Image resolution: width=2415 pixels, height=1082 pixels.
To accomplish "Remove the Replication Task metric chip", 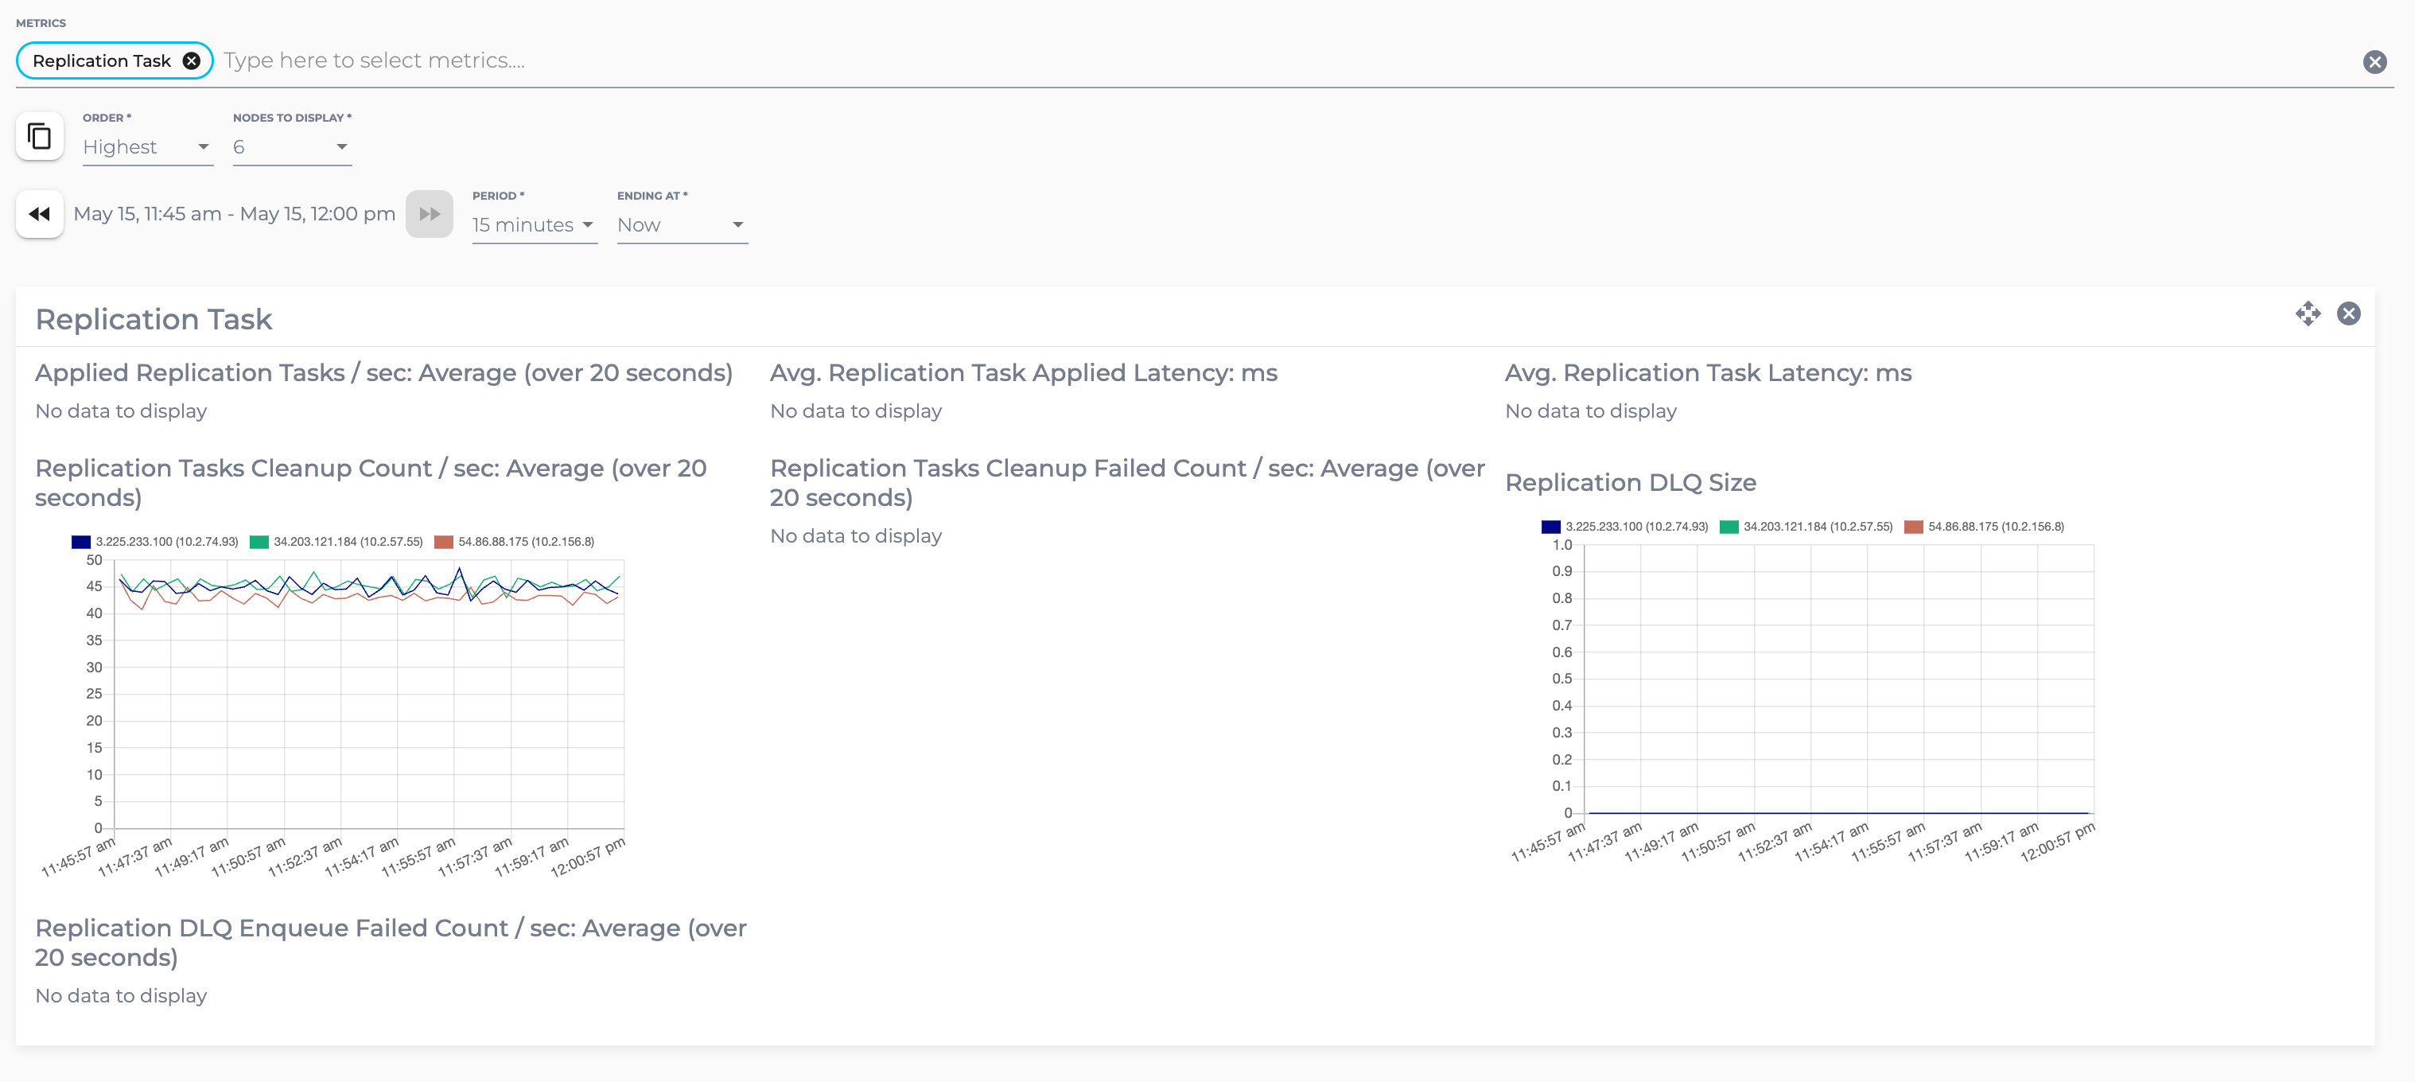I will (191, 61).
